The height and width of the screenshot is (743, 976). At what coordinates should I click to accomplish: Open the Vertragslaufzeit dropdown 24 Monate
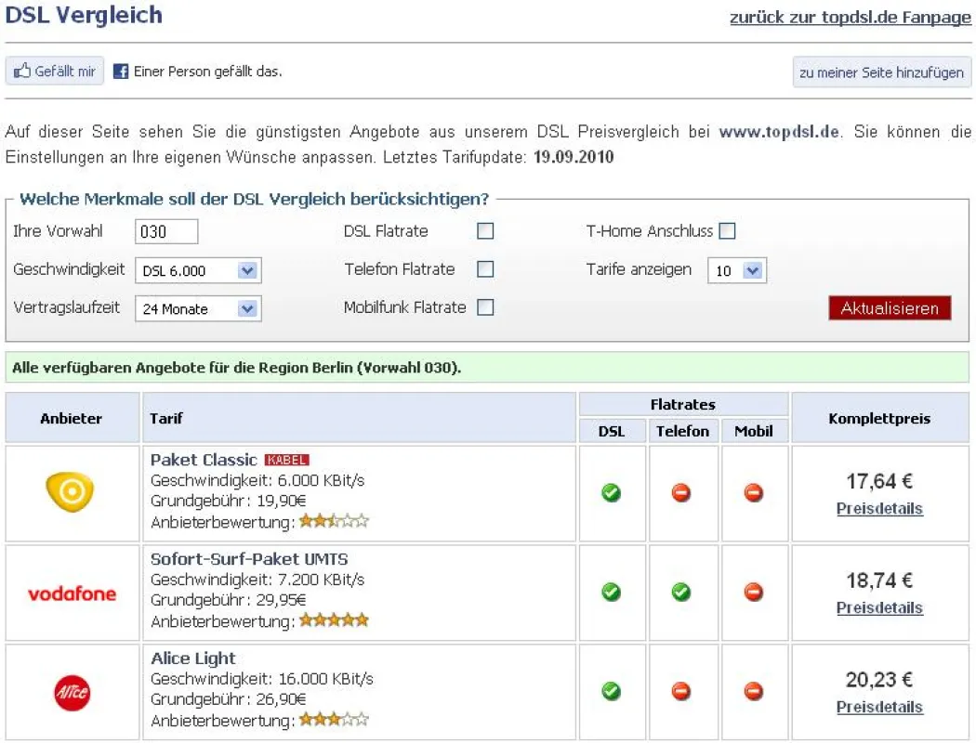(198, 309)
